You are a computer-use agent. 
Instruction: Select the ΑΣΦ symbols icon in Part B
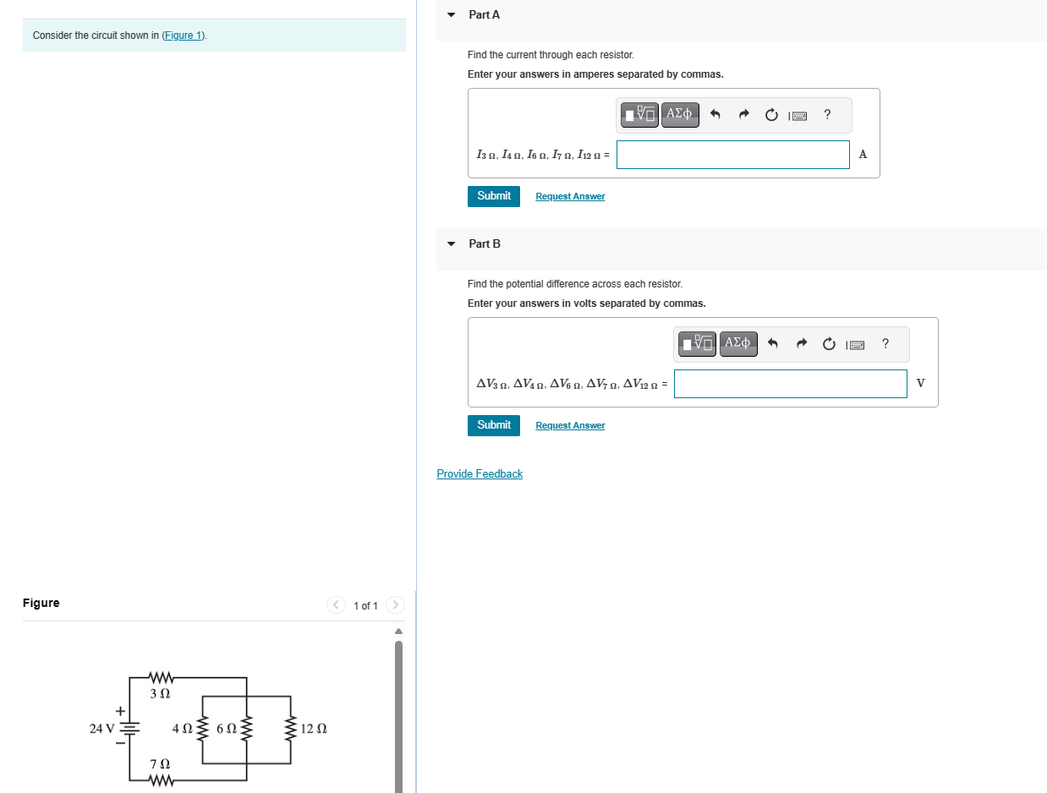coord(737,344)
